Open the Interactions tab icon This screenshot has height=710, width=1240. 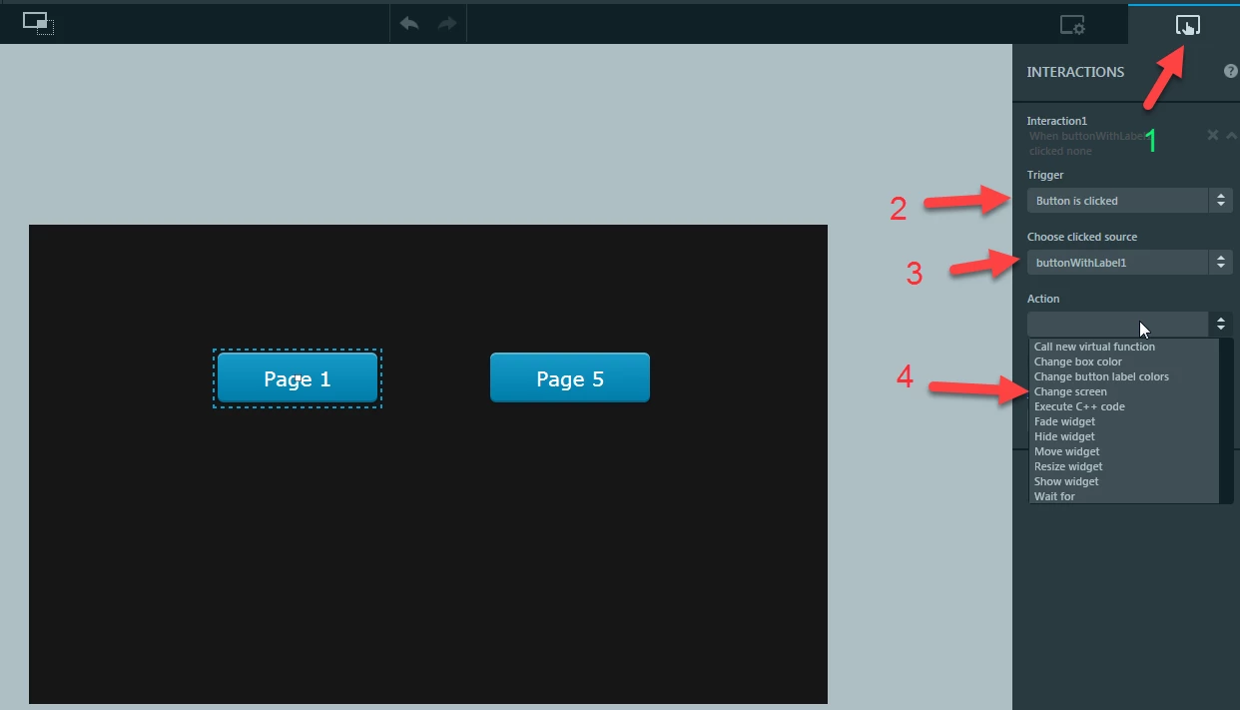[x=1187, y=25]
